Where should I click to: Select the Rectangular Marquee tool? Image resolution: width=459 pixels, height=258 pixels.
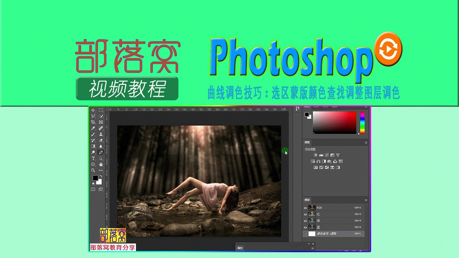tap(101, 110)
